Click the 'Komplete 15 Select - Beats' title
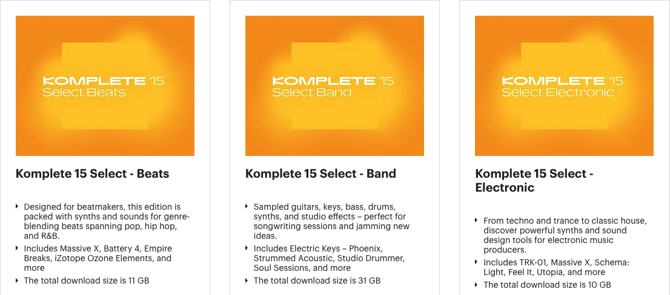 click(92, 173)
